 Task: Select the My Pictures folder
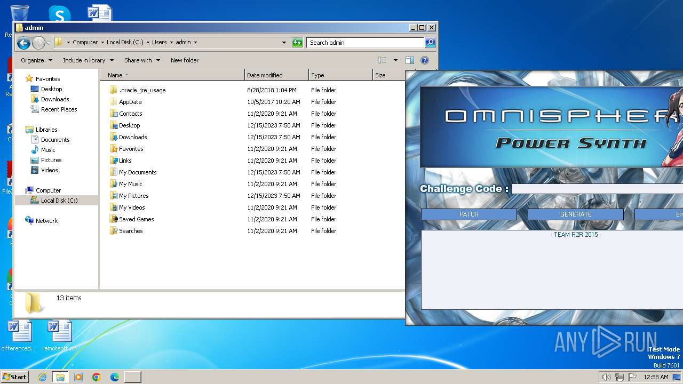tap(129, 196)
